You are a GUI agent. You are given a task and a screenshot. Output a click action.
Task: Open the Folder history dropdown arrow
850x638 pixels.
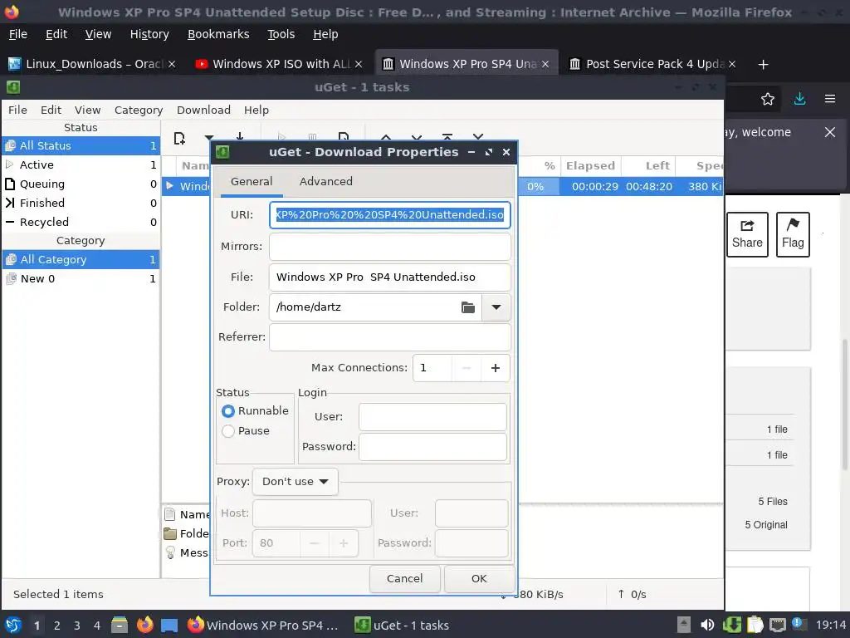[496, 307]
